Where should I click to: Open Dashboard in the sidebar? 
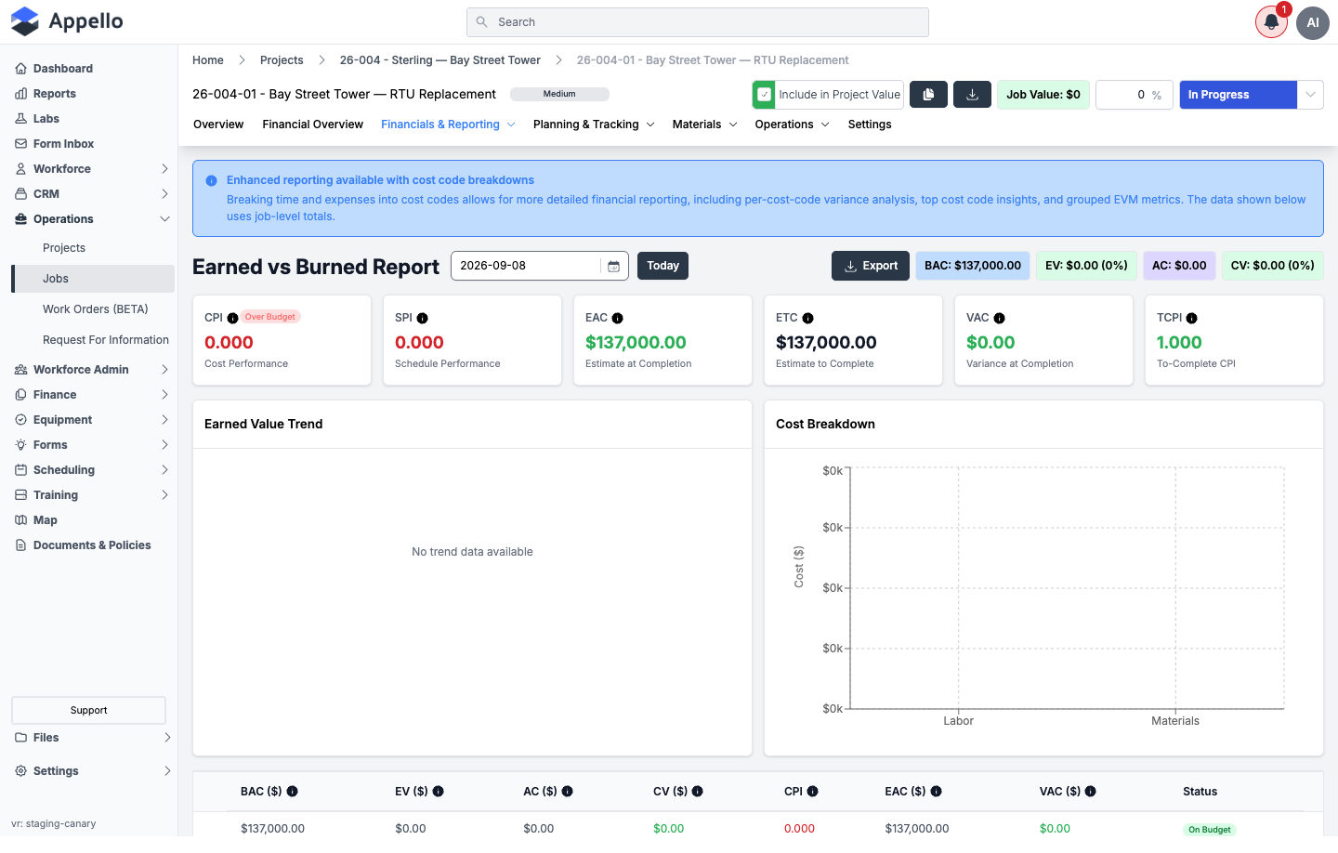(x=62, y=69)
